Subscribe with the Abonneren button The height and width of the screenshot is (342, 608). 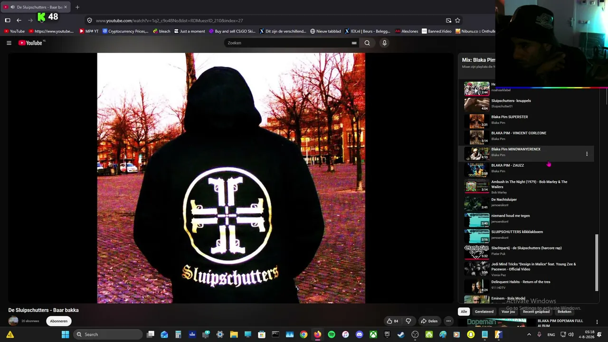pos(59,321)
